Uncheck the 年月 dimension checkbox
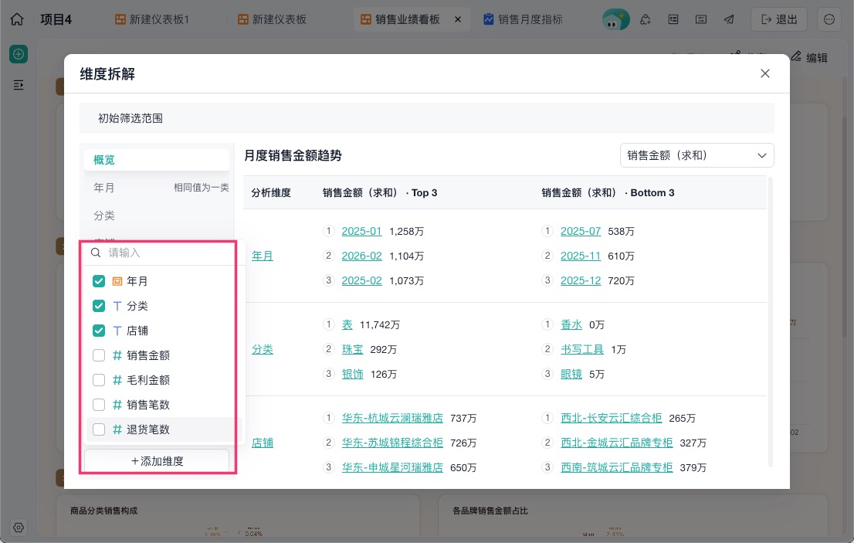The width and height of the screenshot is (854, 543). pyautogui.click(x=99, y=281)
